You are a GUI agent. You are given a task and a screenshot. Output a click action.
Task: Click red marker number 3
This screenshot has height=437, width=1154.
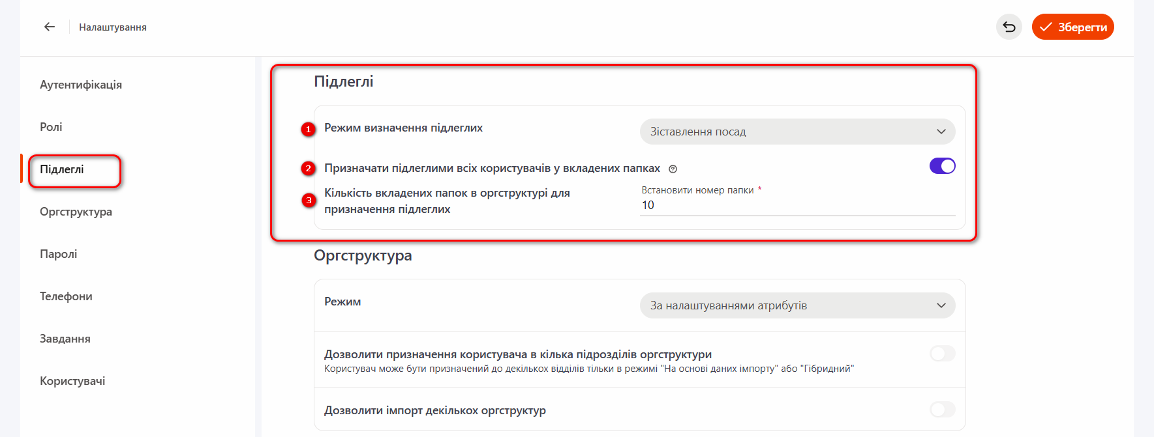pos(309,200)
